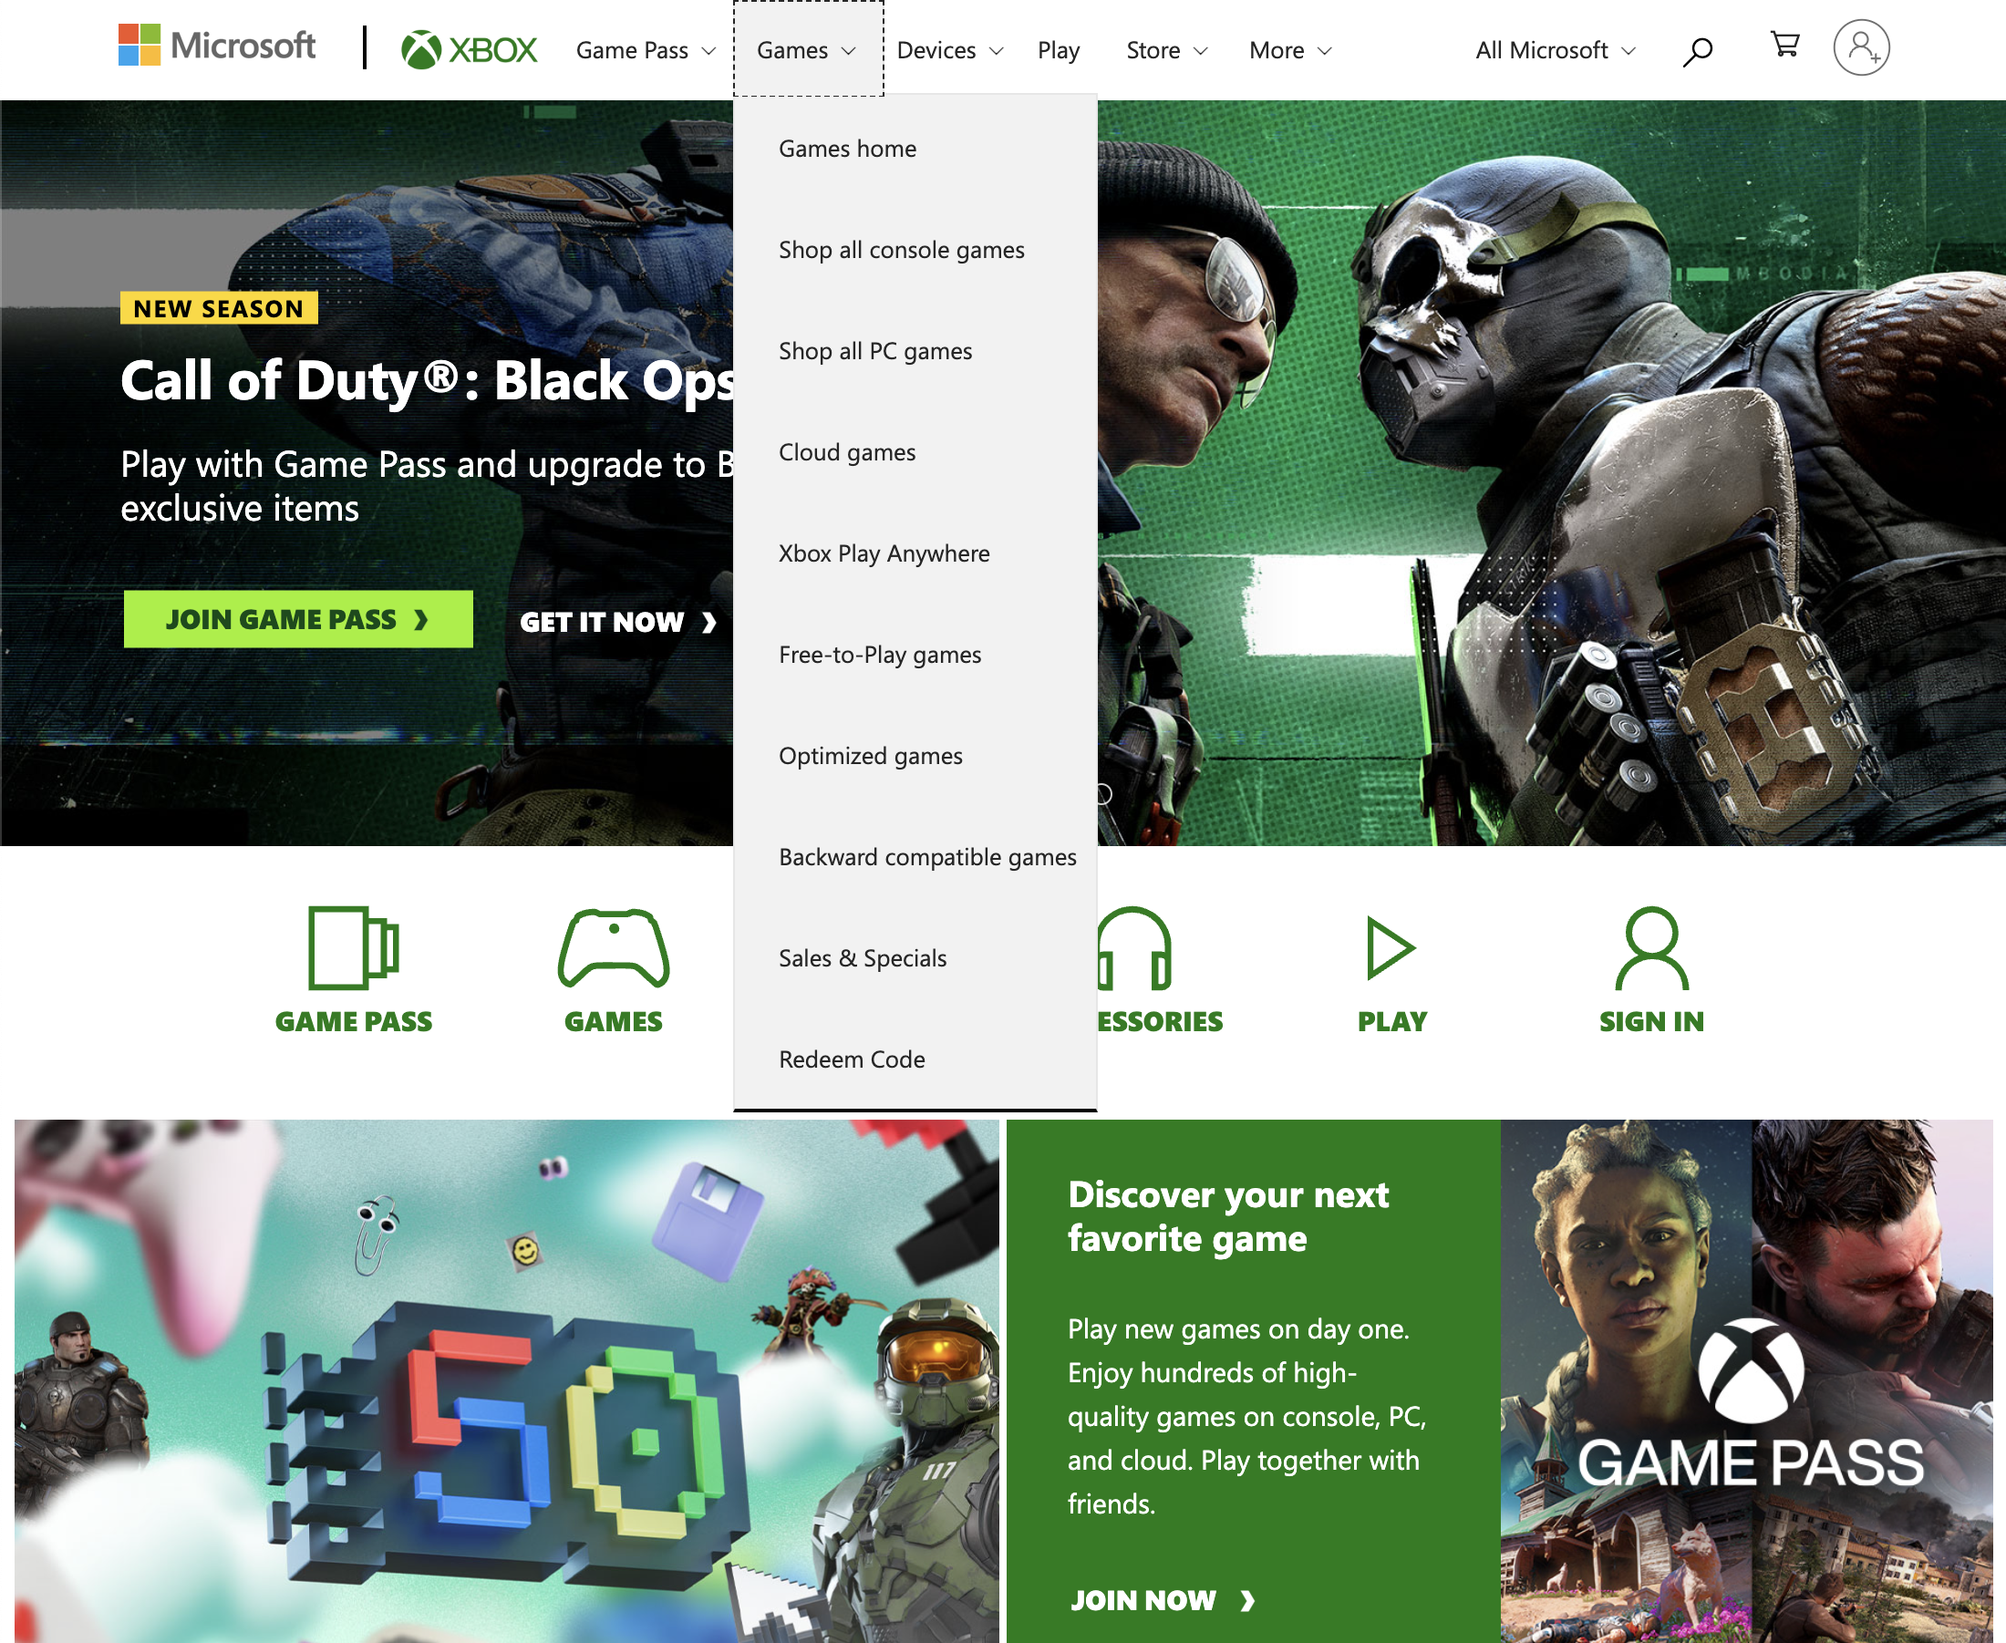Open Backward compatible games
This screenshot has height=1643, width=2006.
926,856
